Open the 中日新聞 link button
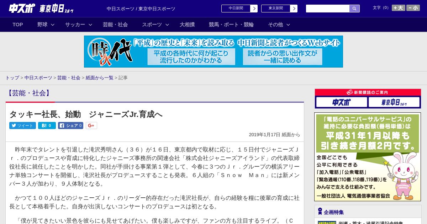427x224 pixels. (236, 9)
